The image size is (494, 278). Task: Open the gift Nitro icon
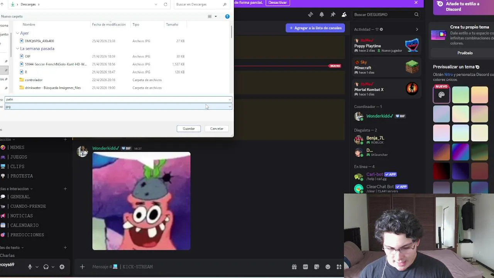[294, 267]
